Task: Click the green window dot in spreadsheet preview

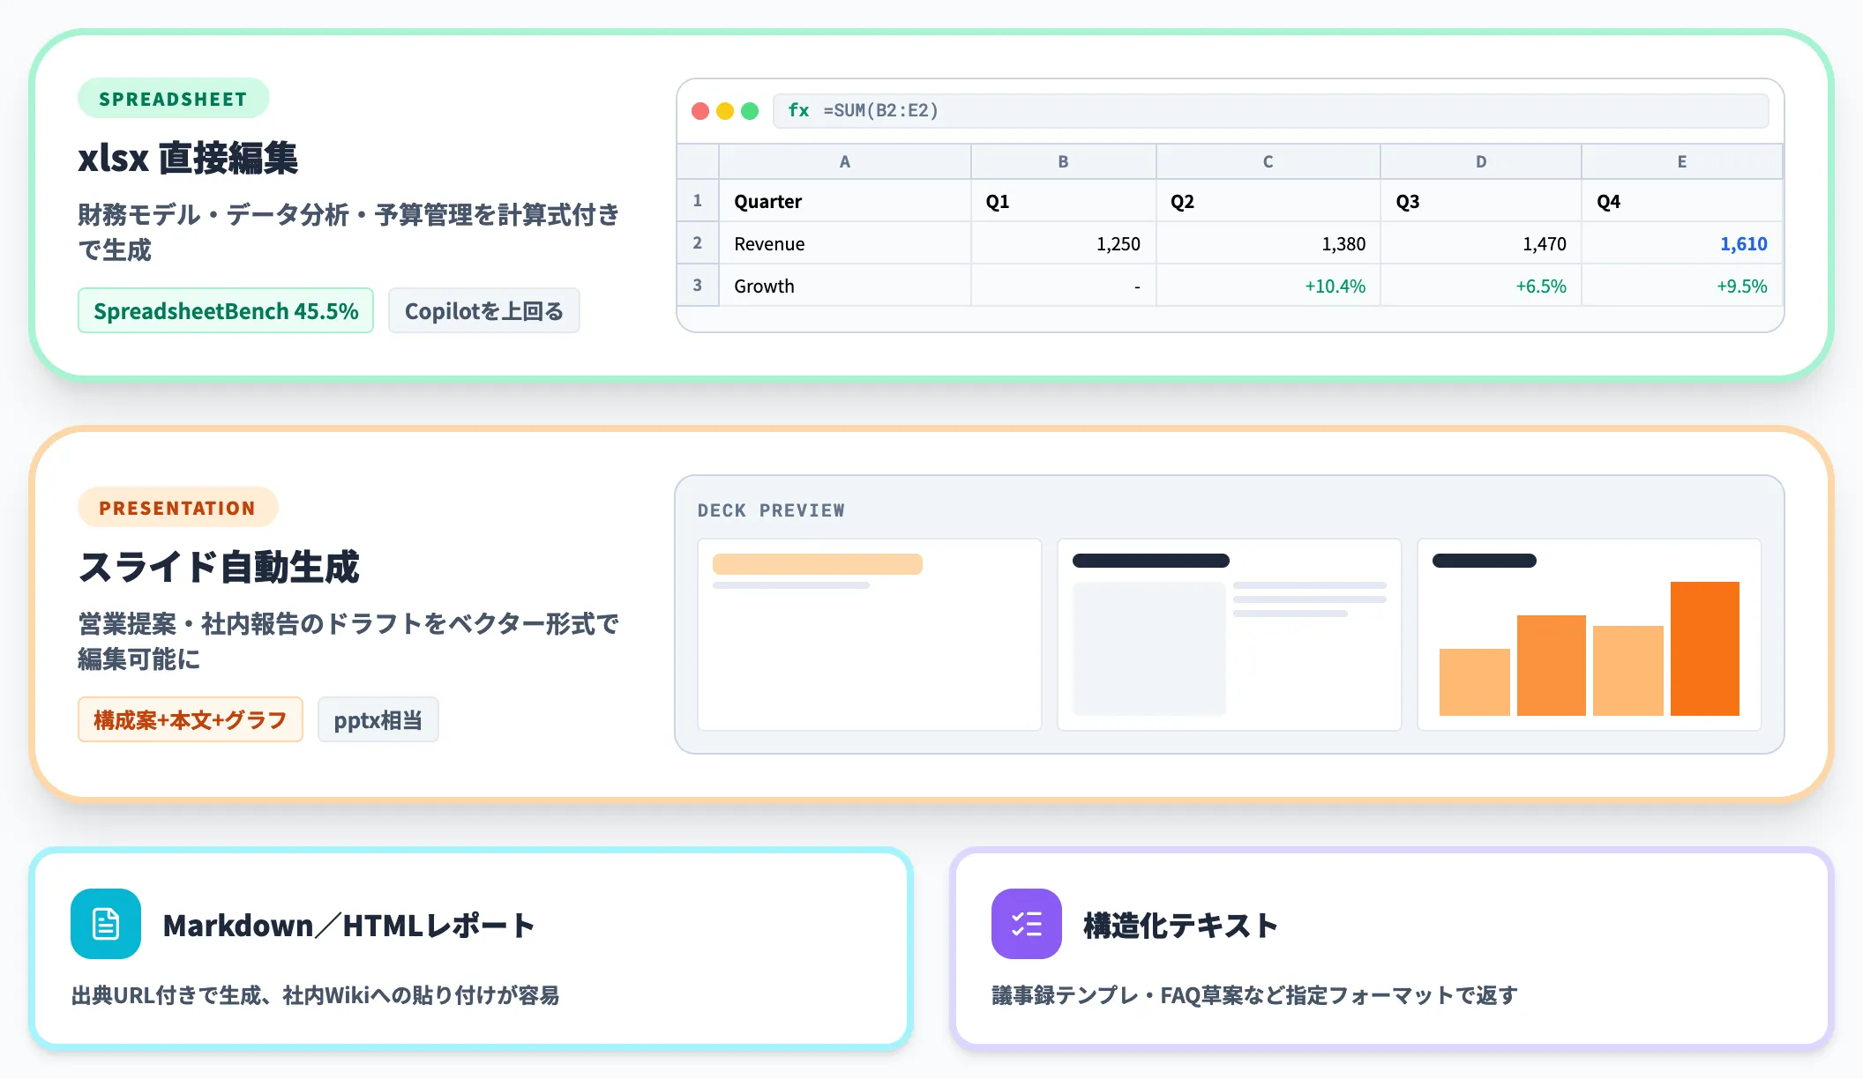Action: (750, 111)
